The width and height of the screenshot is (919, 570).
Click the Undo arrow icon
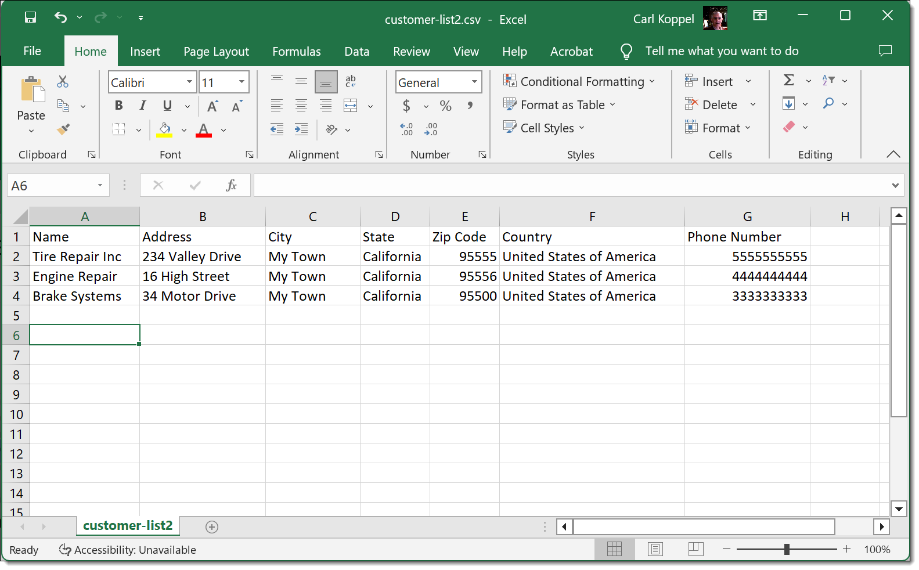(60, 17)
